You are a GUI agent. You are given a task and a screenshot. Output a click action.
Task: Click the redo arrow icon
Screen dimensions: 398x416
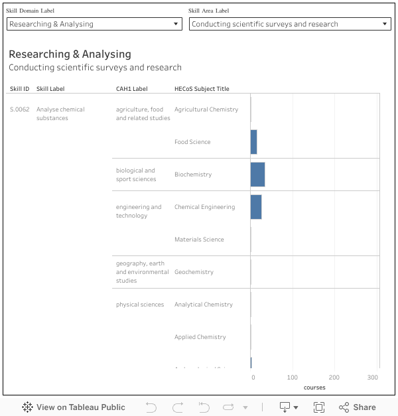click(178, 407)
